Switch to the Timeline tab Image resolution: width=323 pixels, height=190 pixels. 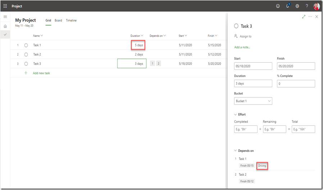click(71, 20)
